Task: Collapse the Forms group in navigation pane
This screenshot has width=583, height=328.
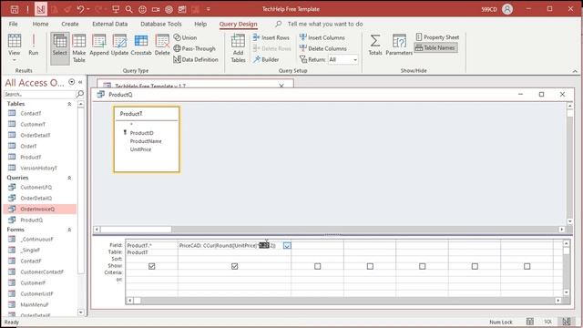Action: click(x=69, y=230)
